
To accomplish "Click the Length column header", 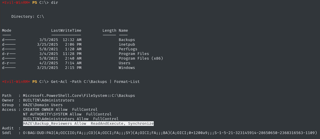I will (x=109, y=30).
